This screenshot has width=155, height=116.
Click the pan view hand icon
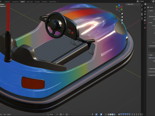(122, 17)
